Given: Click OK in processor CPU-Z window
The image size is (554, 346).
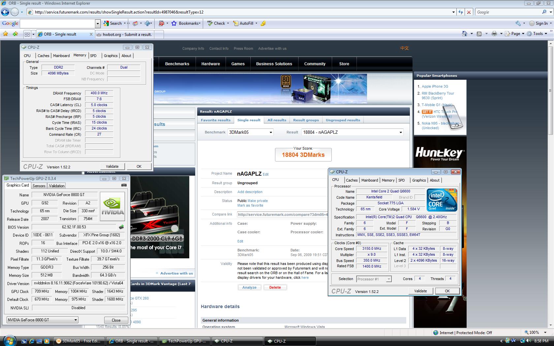Looking at the screenshot, I should [447, 291].
